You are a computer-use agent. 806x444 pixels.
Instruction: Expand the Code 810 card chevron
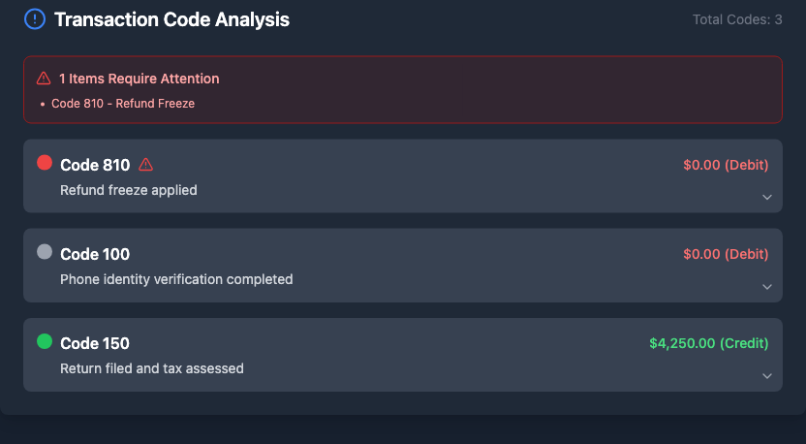tap(767, 197)
